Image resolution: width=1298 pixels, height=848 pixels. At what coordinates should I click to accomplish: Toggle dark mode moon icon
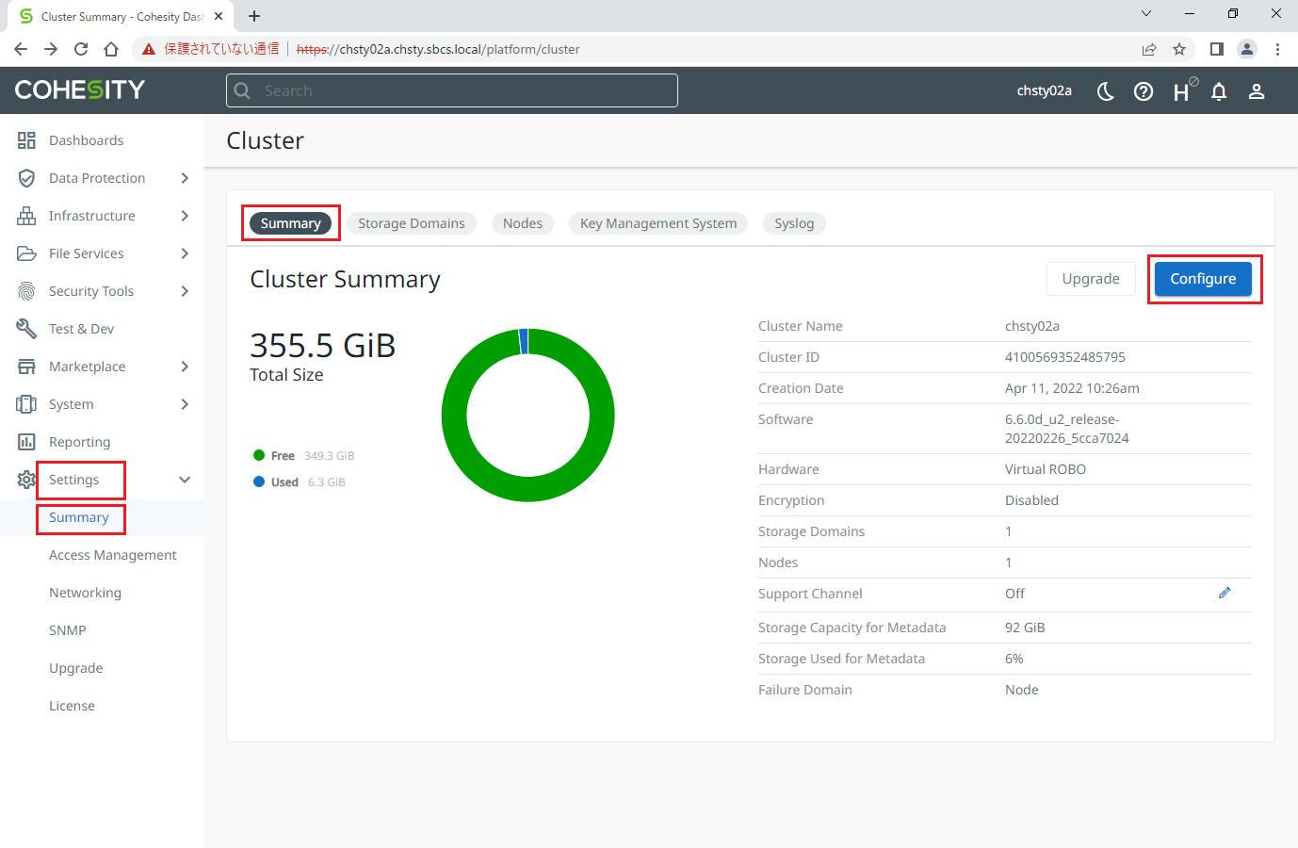point(1106,91)
